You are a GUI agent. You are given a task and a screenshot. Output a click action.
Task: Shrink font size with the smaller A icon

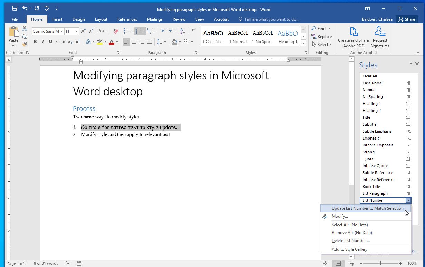pyautogui.click(x=90, y=31)
